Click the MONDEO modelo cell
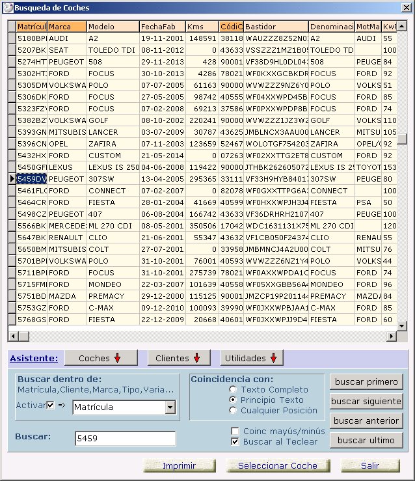415x481 pixels. coord(113,284)
